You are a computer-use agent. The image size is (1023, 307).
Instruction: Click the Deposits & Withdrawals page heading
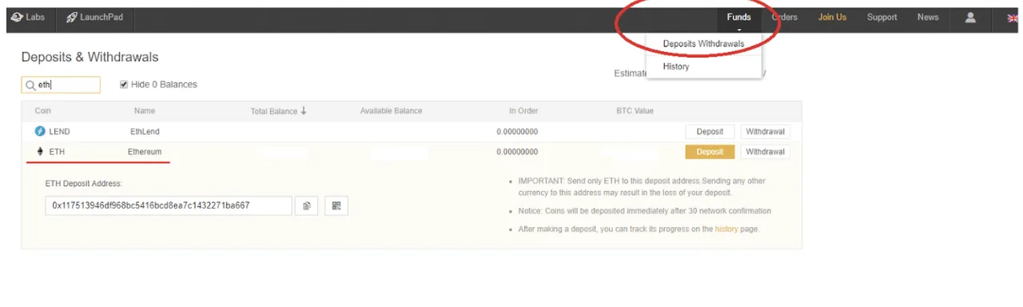(x=90, y=58)
